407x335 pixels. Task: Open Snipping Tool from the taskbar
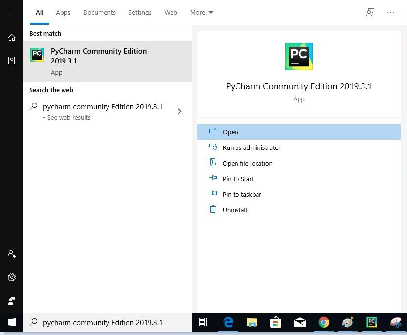[396, 322]
